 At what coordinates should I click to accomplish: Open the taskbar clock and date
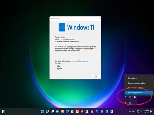pos(146,111)
